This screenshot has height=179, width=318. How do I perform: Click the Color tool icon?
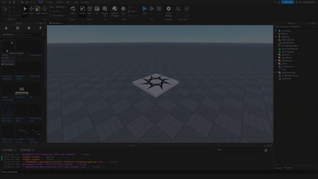(x=123, y=9)
